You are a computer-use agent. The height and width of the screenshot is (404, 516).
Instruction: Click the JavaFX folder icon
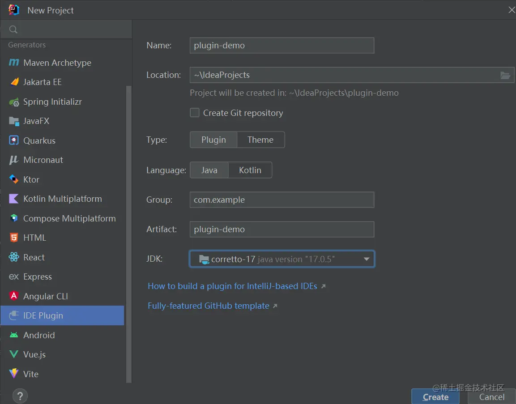14,121
